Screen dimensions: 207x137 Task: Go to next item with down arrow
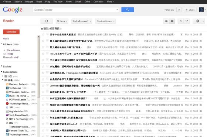(x=187, y=21)
